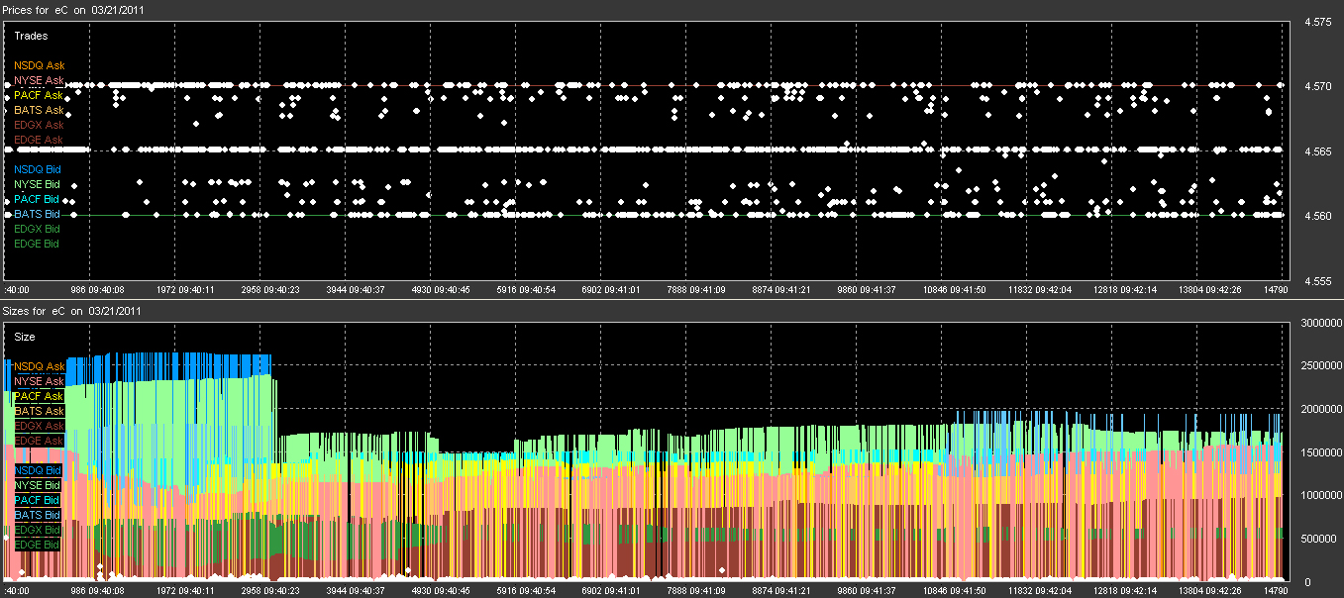Image resolution: width=1344 pixels, height=598 pixels.
Task: Choose '11832 09:42:04' tick on Sizes chart axis
Action: point(1039,591)
